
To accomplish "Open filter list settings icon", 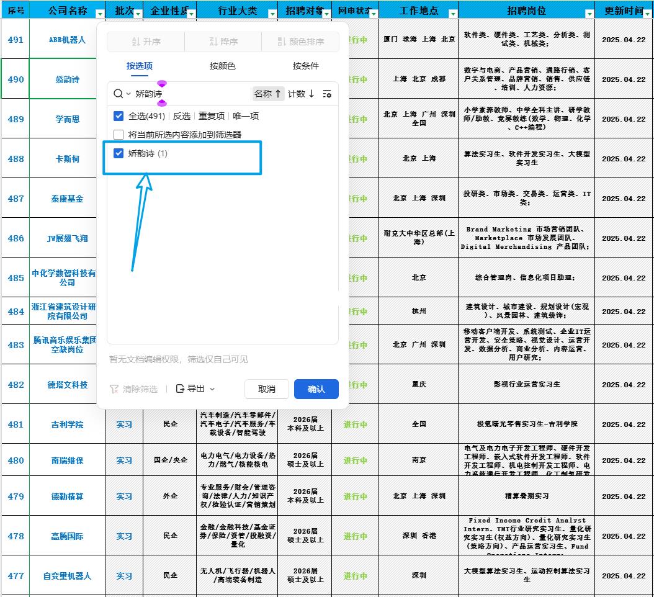I will pyautogui.click(x=327, y=94).
